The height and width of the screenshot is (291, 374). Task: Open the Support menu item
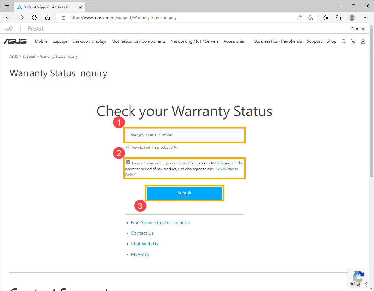pos(314,41)
